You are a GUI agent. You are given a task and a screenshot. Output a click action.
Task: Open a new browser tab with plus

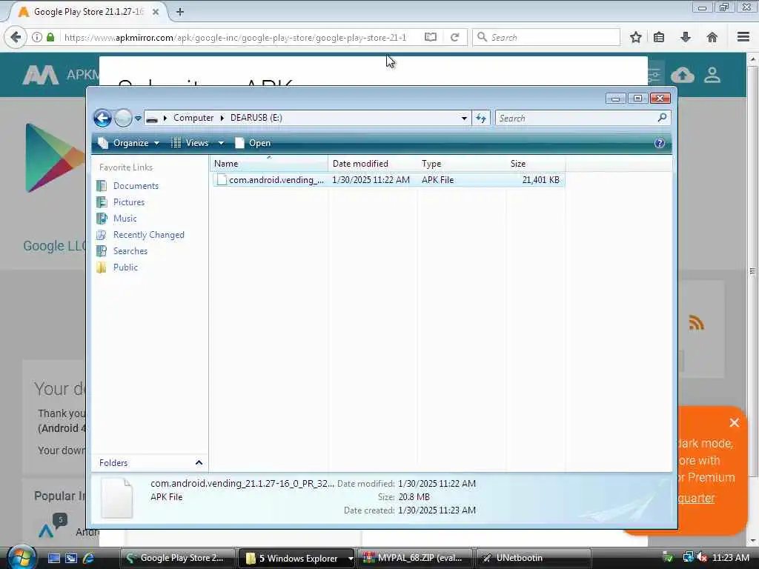click(x=180, y=12)
